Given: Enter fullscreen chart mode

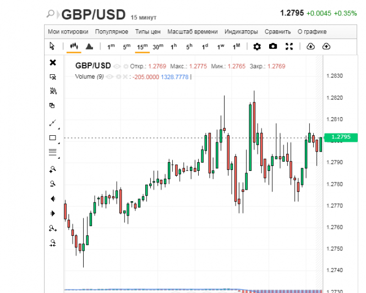Looking at the screenshot, I should point(289,47).
